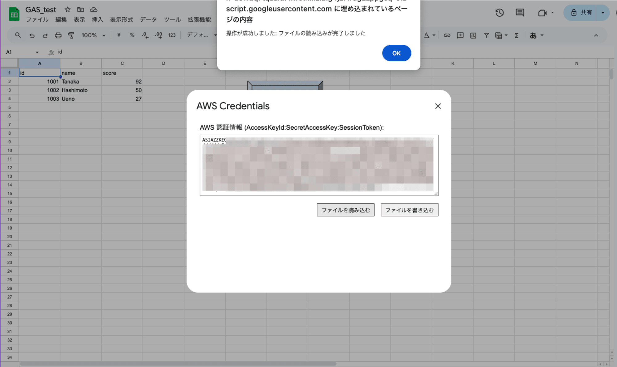This screenshot has height=367, width=617.
Task: Click the AWS credentials text area
Action: tap(319, 165)
